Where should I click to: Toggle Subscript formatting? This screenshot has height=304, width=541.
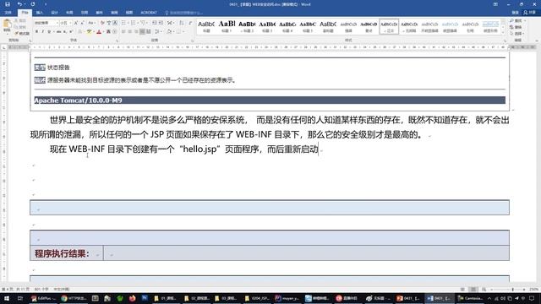point(64,32)
